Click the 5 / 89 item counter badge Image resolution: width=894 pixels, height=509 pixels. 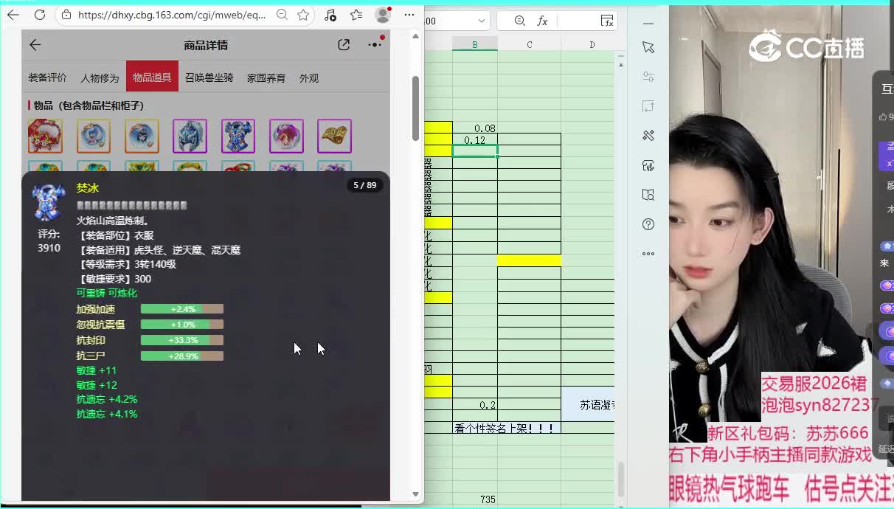coord(365,185)
